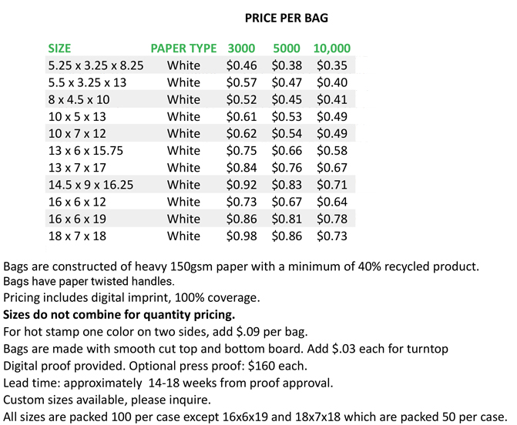Click the $0.58 price for 13 x 6 x 15.75
517x425 pixels.
click(x=332, y=151)
